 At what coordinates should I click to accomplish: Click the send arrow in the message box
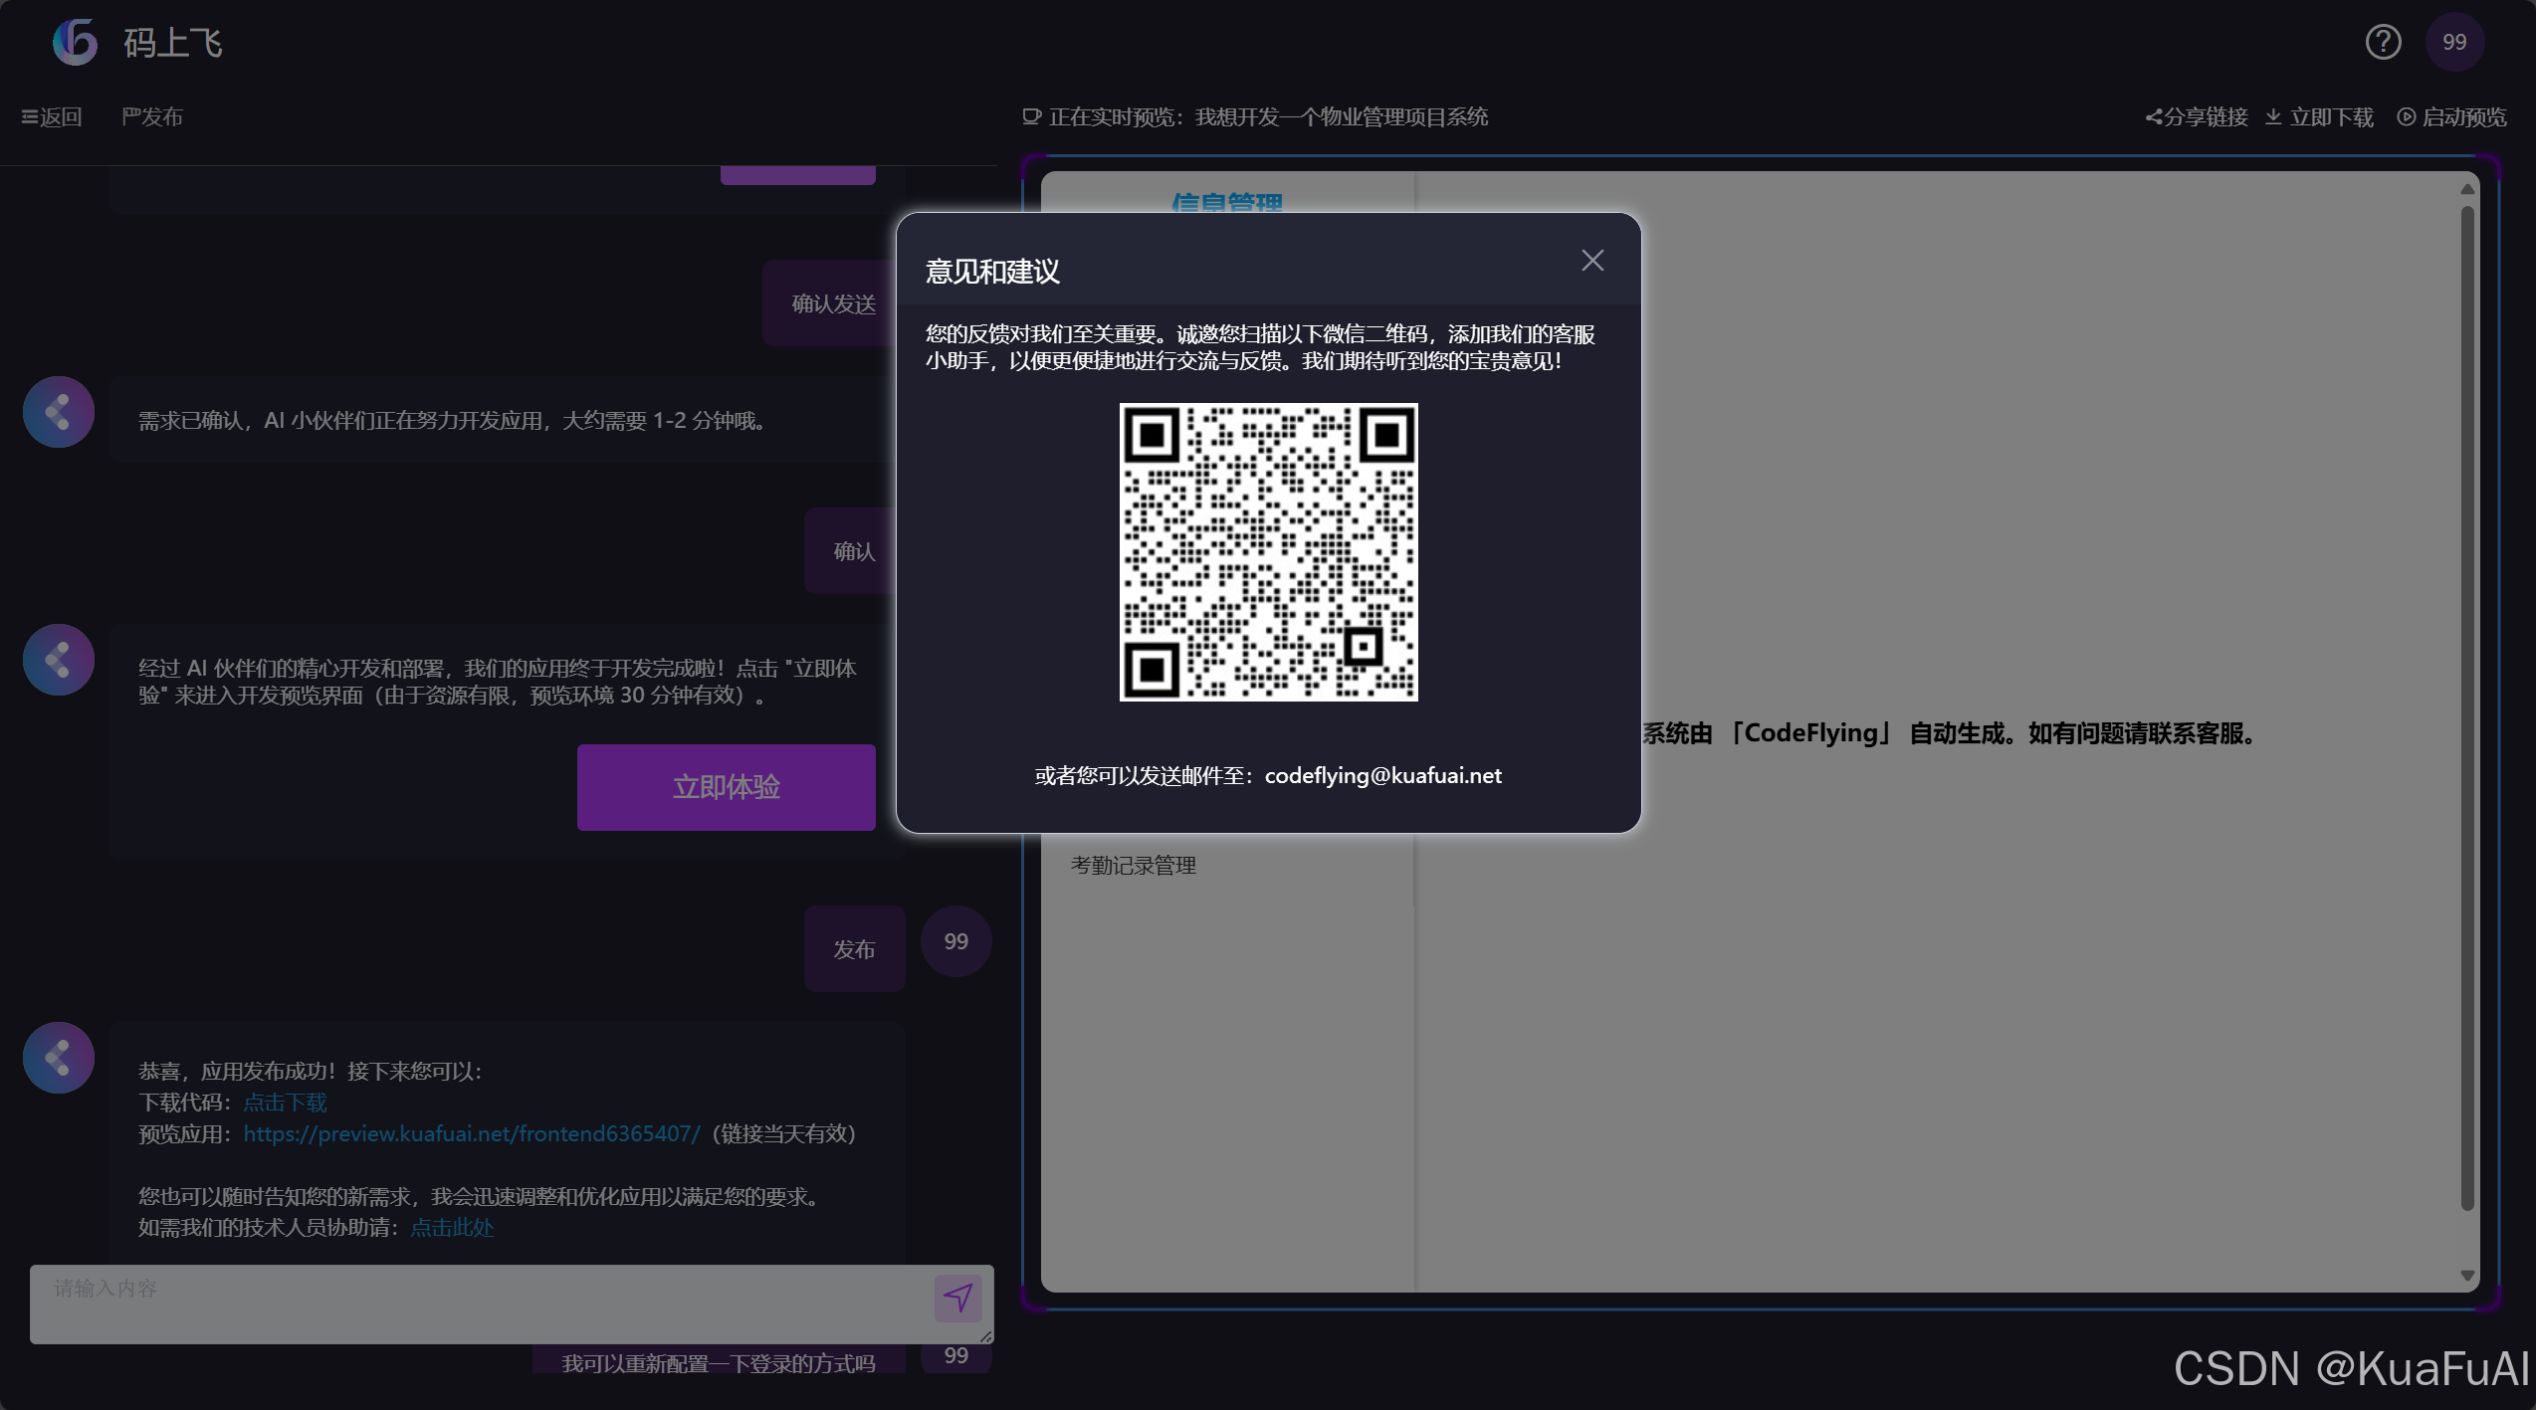click(x=957, y=1298)
